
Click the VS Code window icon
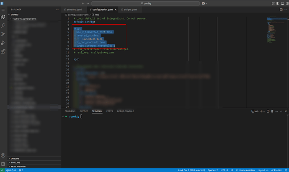pyautogui.click(x=2, y=3)
